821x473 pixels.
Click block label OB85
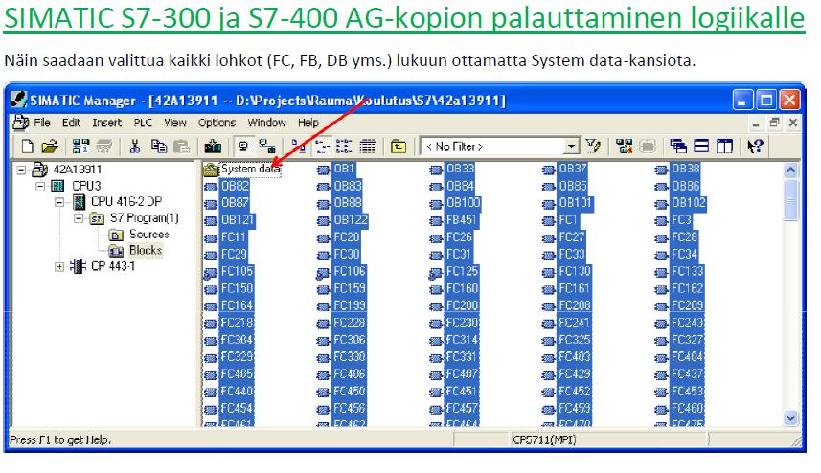pos(573,186)
